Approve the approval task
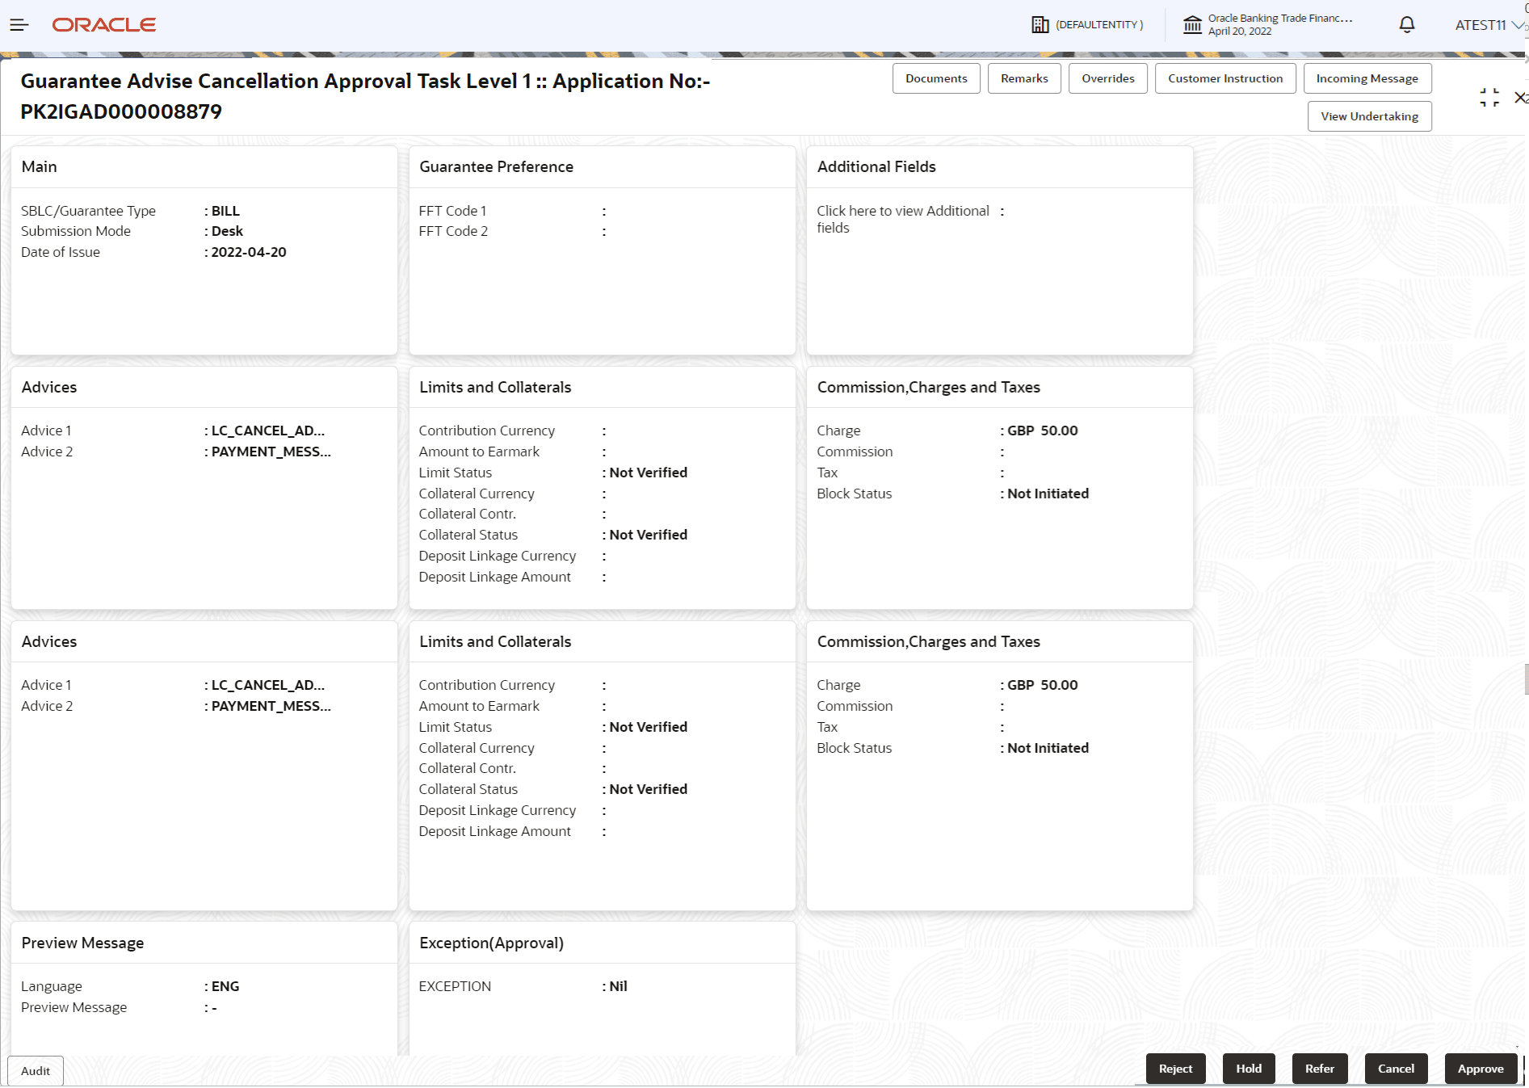The width and height of the screenshot is (1529, 1088). 1480,1068
